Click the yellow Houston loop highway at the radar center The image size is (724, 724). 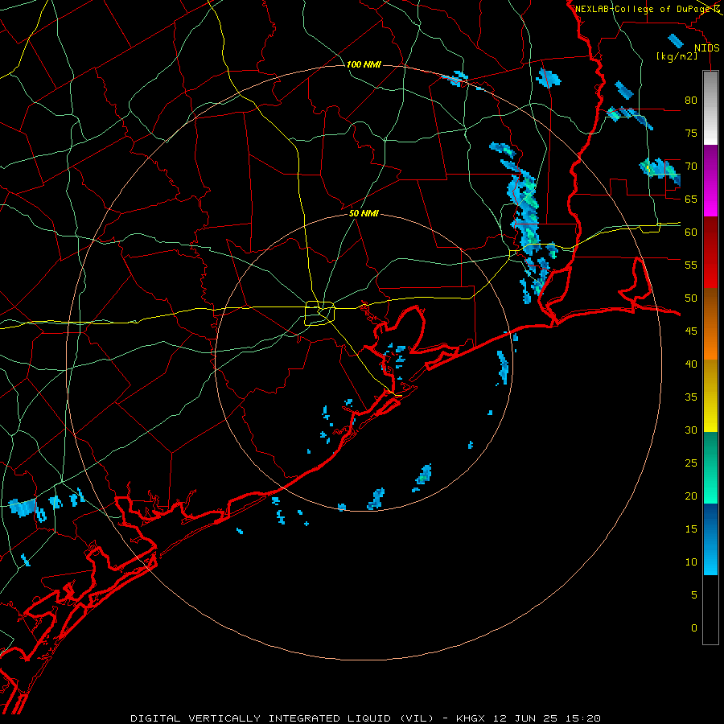[320, 314]
